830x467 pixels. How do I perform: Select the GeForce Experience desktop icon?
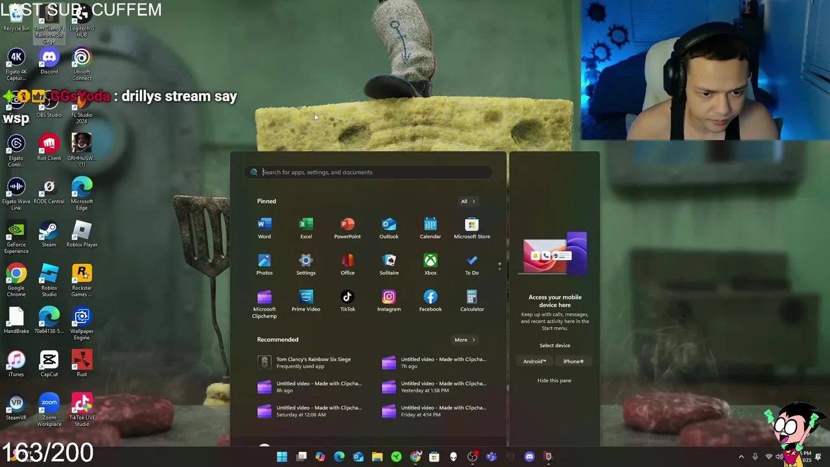16,237
